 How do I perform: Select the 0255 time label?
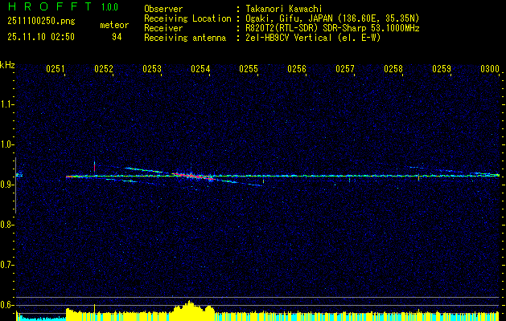[249, 69]
